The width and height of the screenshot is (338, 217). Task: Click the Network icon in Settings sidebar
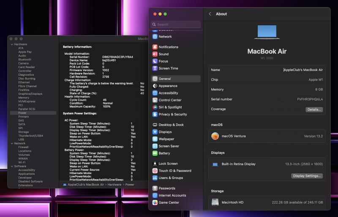[155, 37]
